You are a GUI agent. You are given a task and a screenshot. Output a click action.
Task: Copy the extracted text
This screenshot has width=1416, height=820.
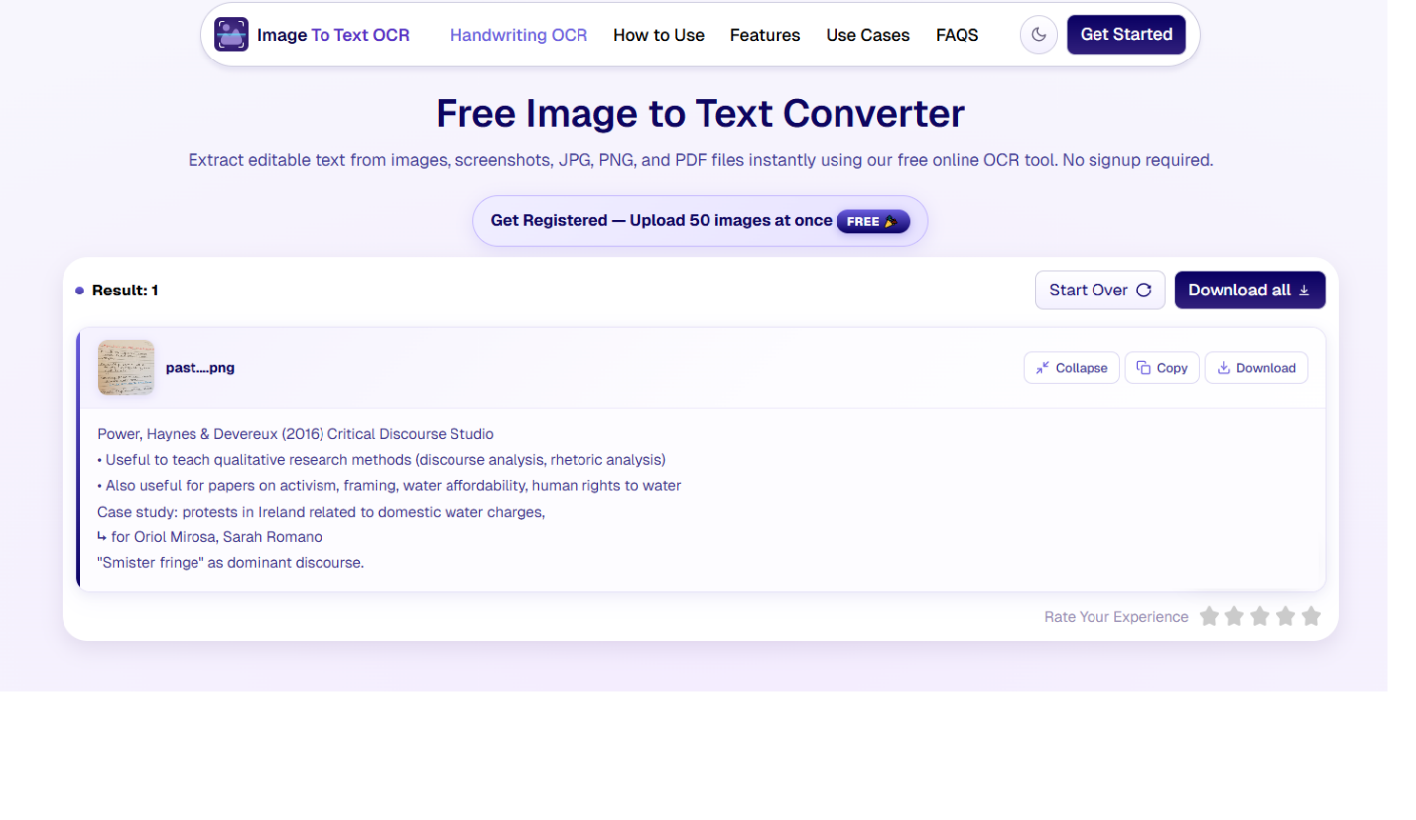click(1162, 368)
